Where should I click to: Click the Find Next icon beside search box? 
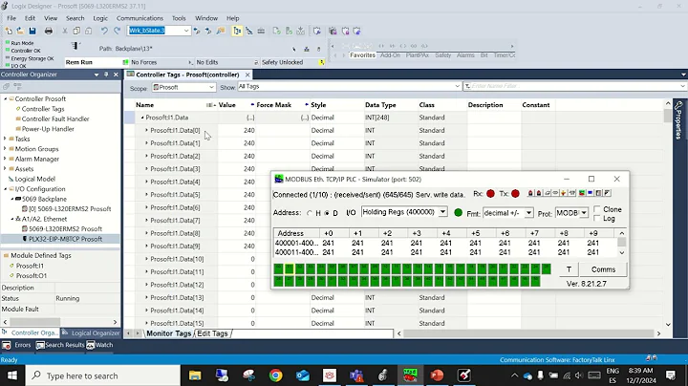pyautogui.click(x=208, y=31)
